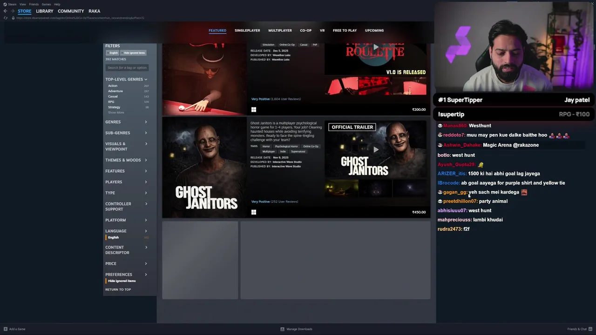The height and width of the screenshot is (335, 596).
Task: Select the VR tab
Action: pos(322,30)
